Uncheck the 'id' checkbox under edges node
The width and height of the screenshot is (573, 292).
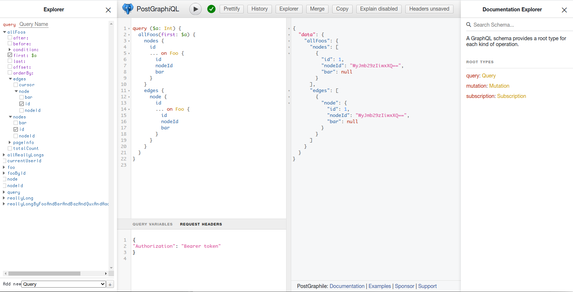(x=22, y=104)
